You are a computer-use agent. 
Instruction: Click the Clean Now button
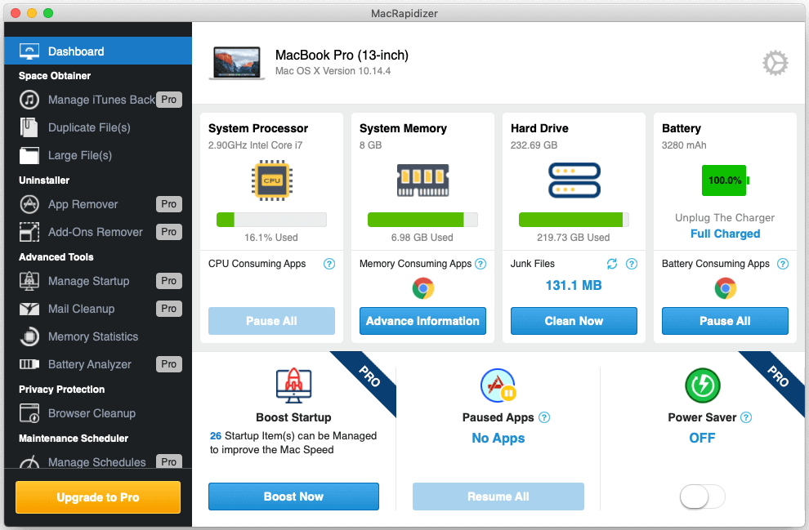574,321
